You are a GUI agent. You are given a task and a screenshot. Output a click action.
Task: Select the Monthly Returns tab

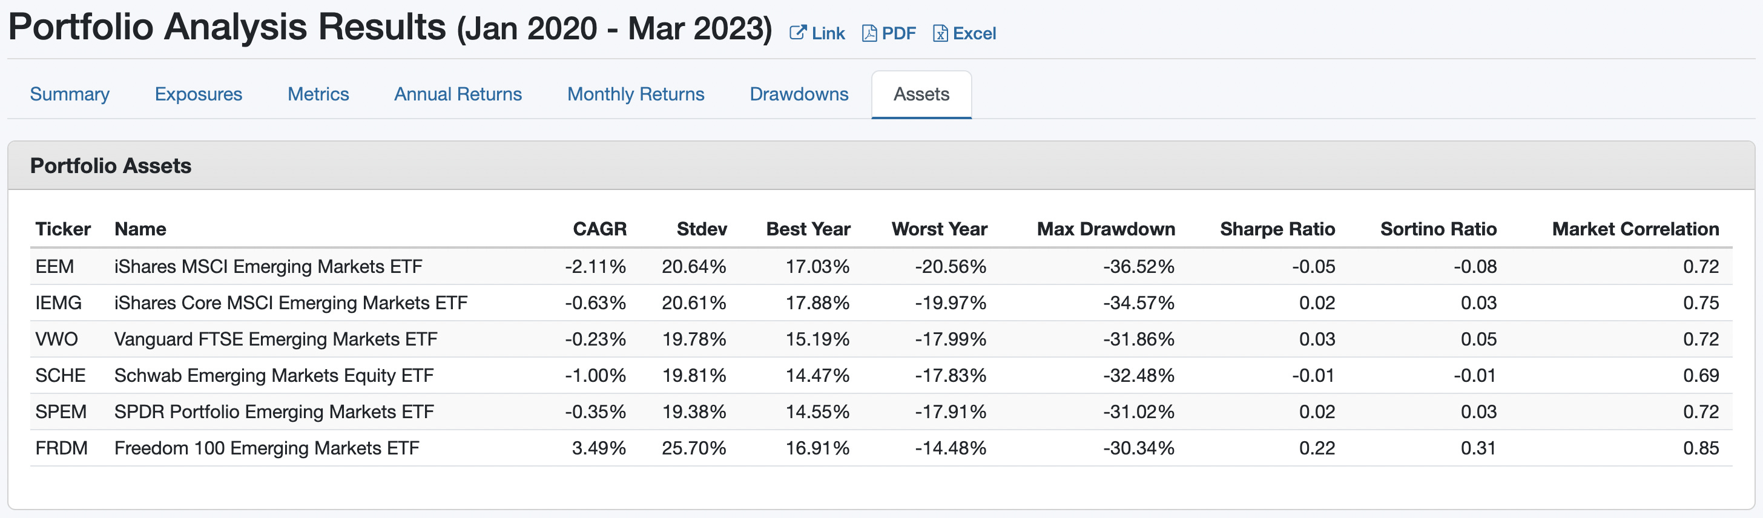636,94
